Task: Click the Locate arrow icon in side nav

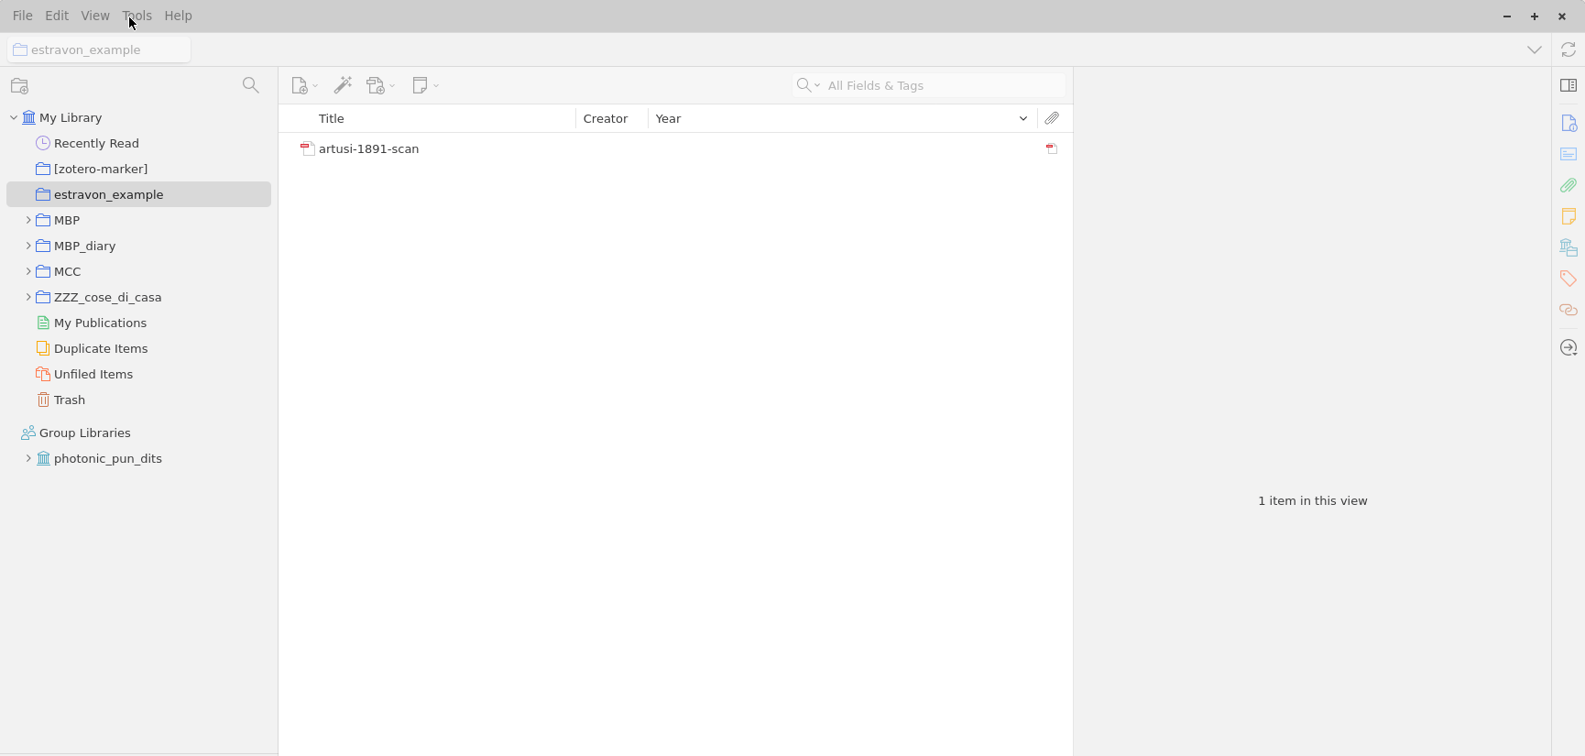Action: click(x=1569, y=347)
